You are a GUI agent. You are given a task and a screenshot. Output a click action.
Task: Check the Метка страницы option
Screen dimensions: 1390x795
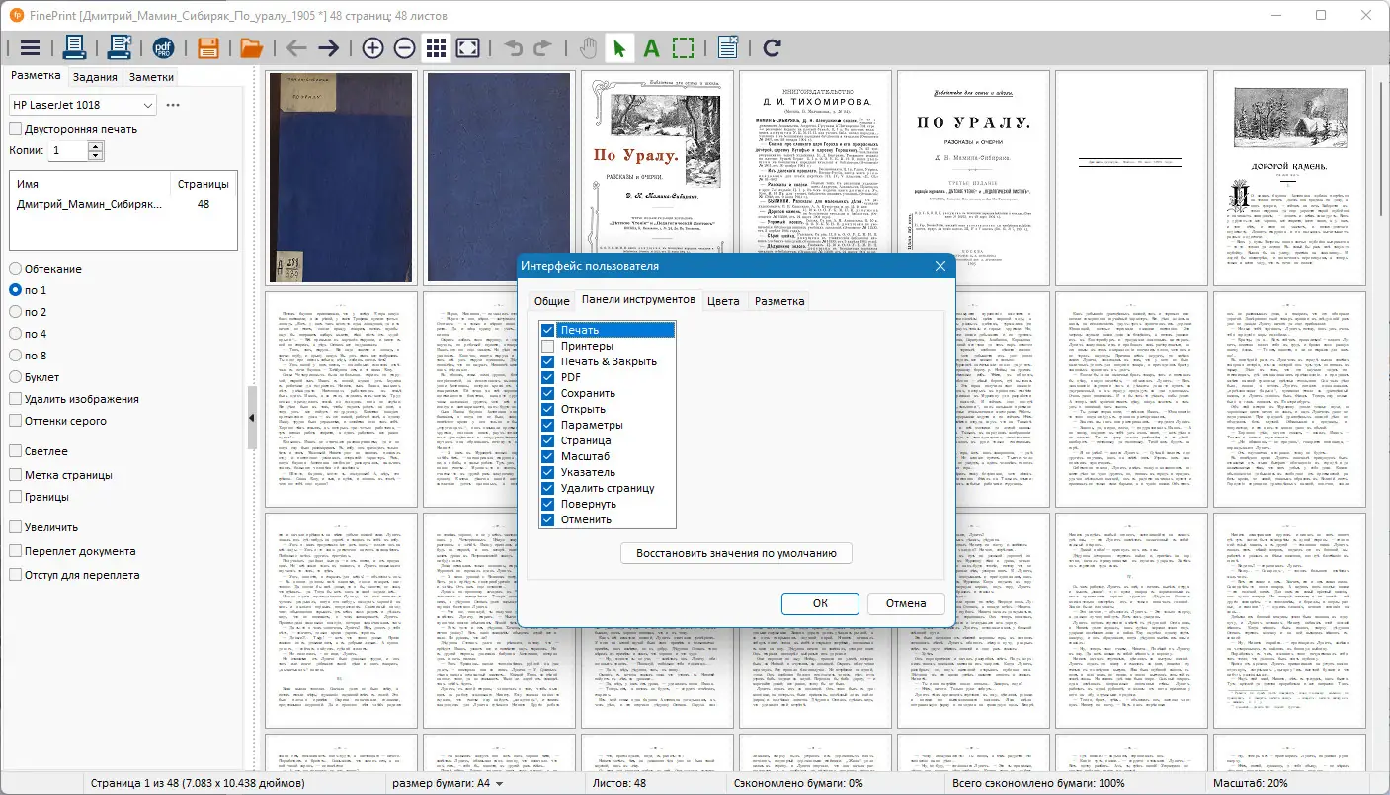coord(16,475)
